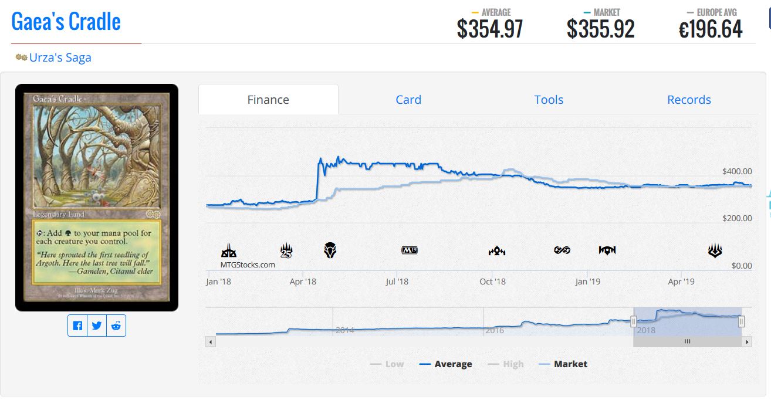Open the Records tab
This screenshot has width=771, height=400.
[689, 100]
